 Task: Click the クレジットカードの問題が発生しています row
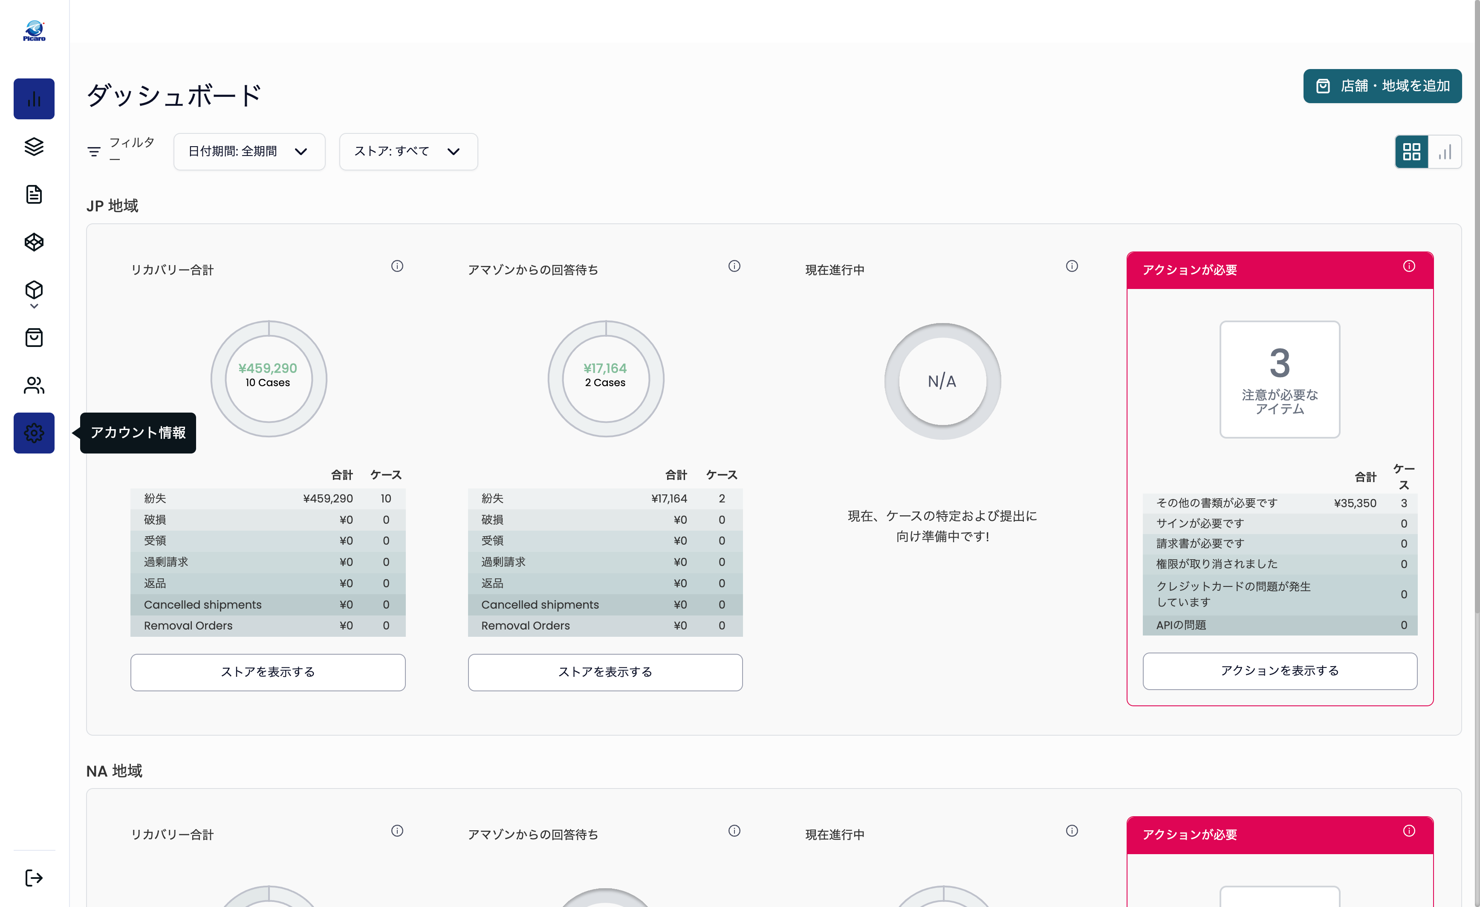coord(1279,594)
